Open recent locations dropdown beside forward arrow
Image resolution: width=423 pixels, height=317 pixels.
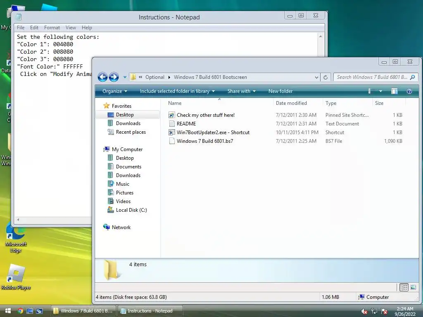click(x=125, y=77)
